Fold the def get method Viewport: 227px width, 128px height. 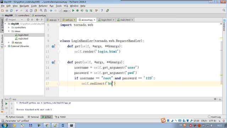(x=59, y=46)
